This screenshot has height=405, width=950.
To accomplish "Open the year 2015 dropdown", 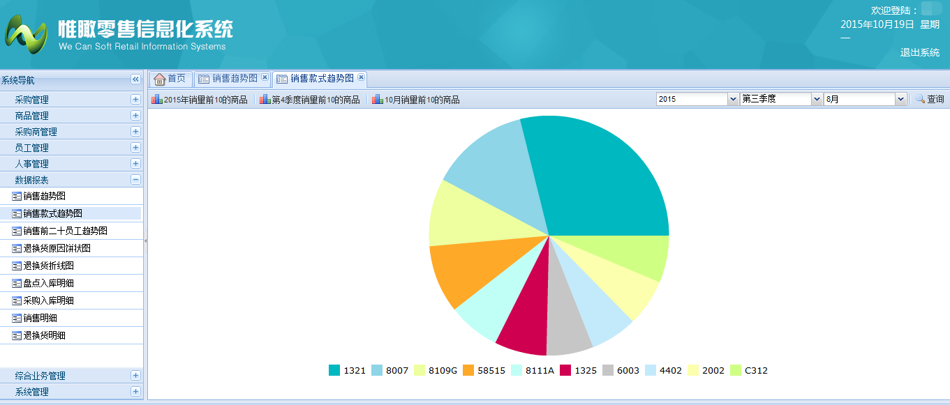I will [x=733, y=100].
